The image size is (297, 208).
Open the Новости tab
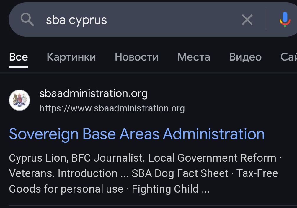click(x=137, y=57)
